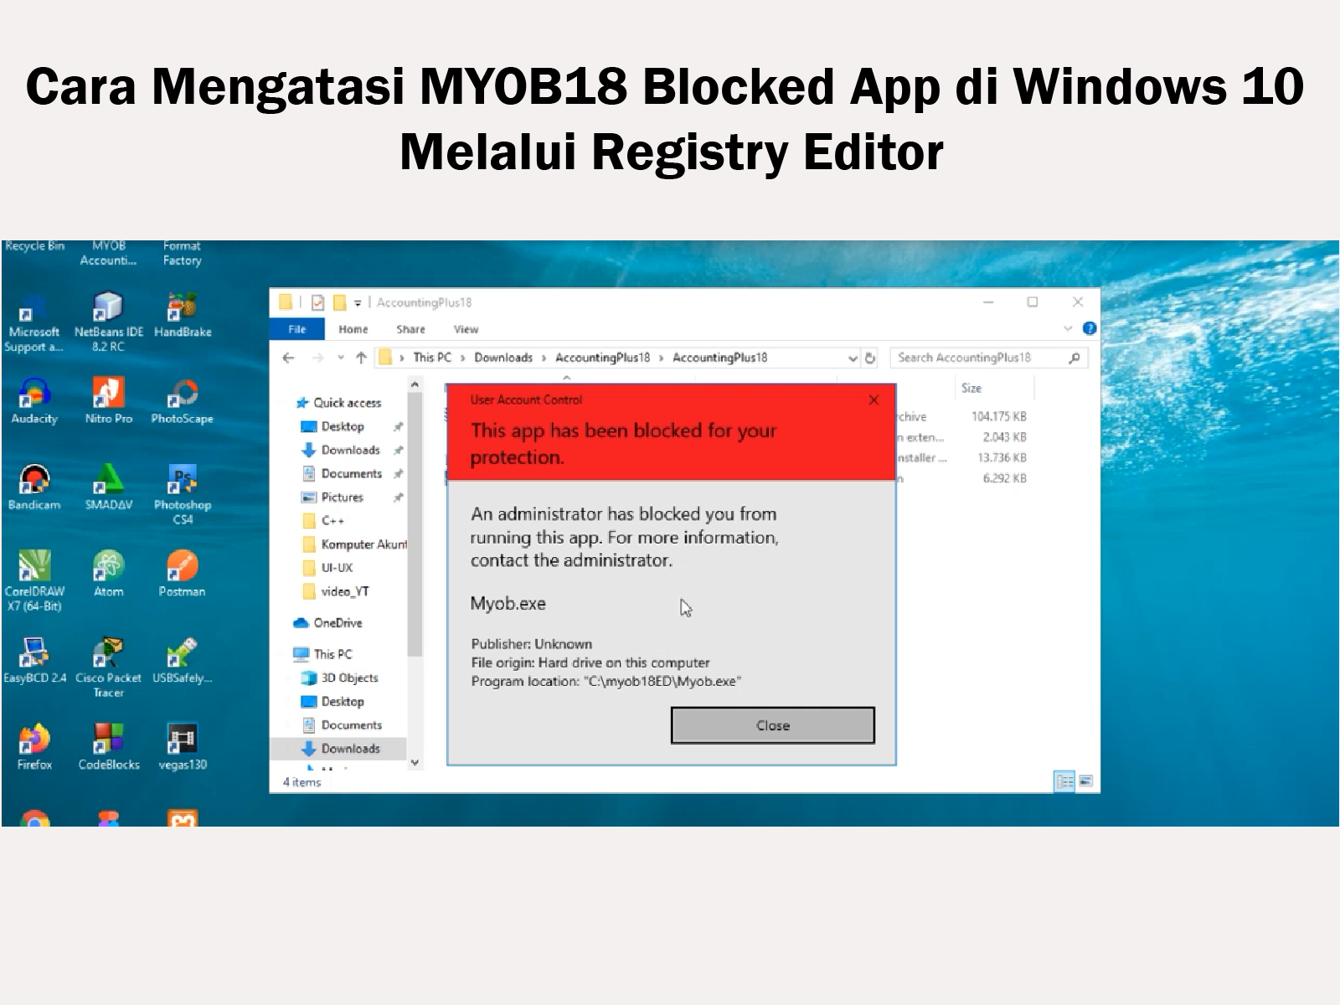The height and width of the screenshot is (1005, 1340).
Task: Expand the Quick Access Toolbar dropdown arrow
Action: (358, 303)
